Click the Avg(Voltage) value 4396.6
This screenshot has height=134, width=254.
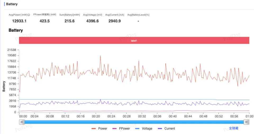[x=92, y=21]
